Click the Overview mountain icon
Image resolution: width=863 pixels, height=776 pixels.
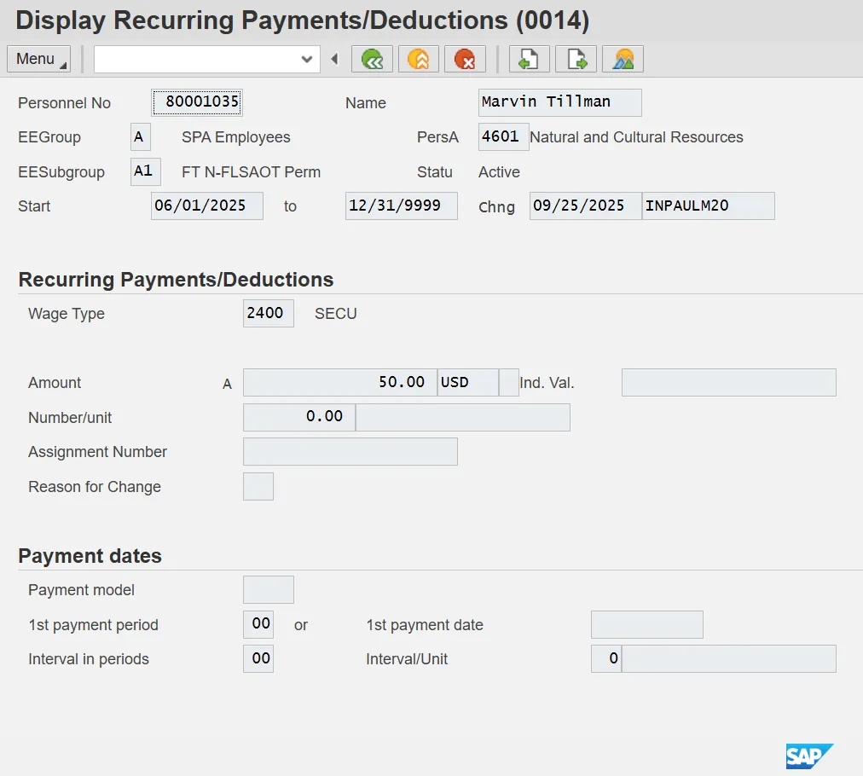[x=623, y=59]
